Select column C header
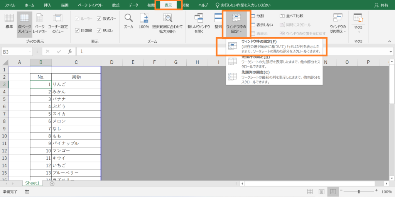 pyautogui.click(x=76, y=63)
